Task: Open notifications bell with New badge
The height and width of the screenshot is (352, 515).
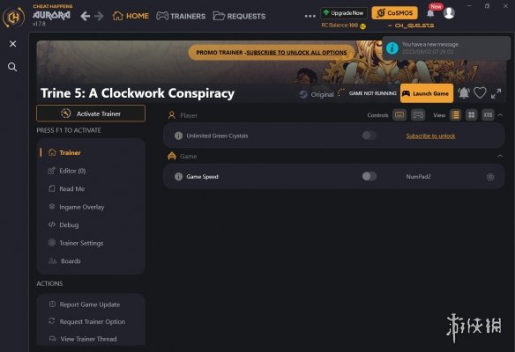Action: tap(430, 13)
